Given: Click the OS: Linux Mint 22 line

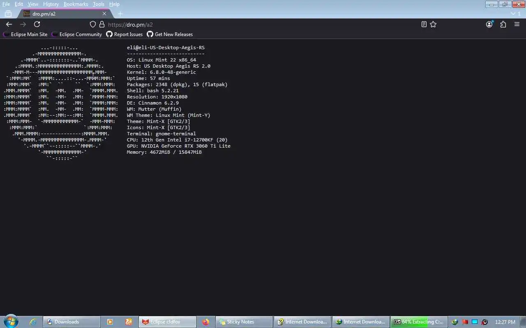Looking at the screenshot, I should [161, 60].
